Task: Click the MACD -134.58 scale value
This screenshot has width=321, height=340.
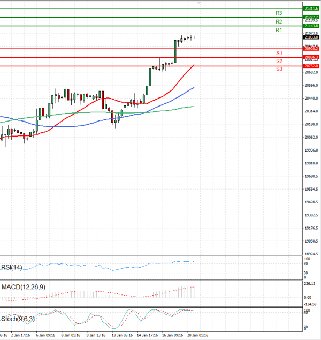Action: pos(310,304)
